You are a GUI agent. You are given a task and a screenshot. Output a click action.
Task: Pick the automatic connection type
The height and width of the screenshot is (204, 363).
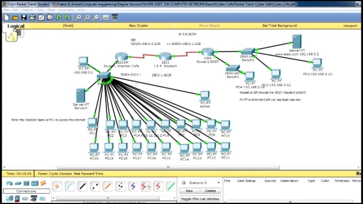tap(57, 186)
